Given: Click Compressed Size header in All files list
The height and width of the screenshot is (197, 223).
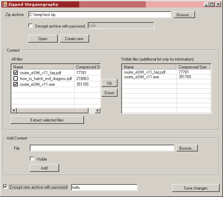Looking at the screenshot, I should (87, 67).
